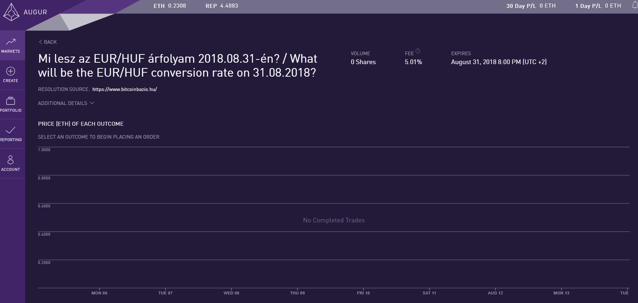Image resolution: width=638 pixels, height=303 pixels.
Task: Click the Fee help question icon
Action: 418,51
